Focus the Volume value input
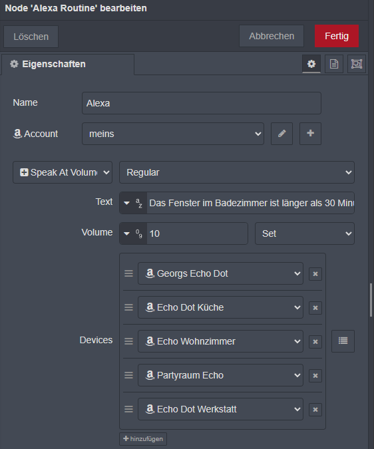The width and height of the screenshot is (374, 449). pyautogui.click(x=197, y=233)
